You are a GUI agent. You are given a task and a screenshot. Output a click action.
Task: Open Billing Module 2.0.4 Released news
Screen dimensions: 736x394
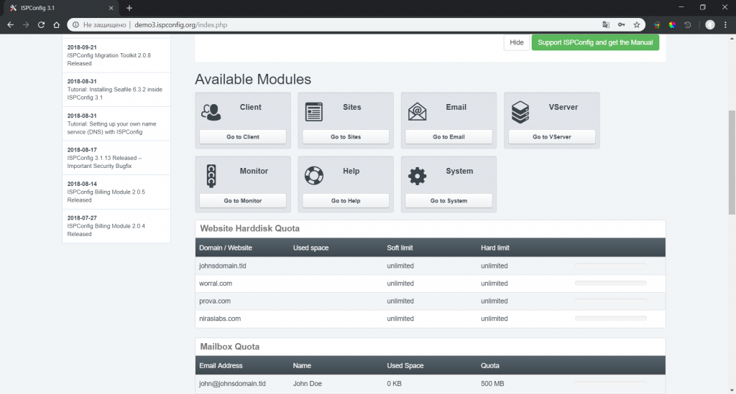tap(116, 226)
